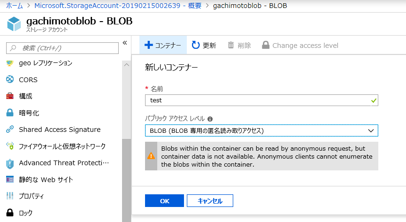The height and width of the screenshot is (222, 406).
Task: Click the search magnifier icon
Action: [13, 48]
